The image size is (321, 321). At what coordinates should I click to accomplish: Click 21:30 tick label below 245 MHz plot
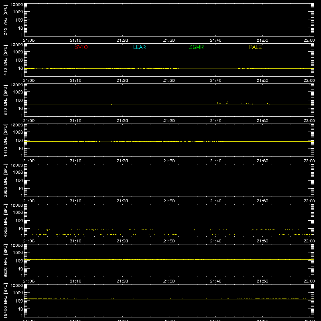169,41
